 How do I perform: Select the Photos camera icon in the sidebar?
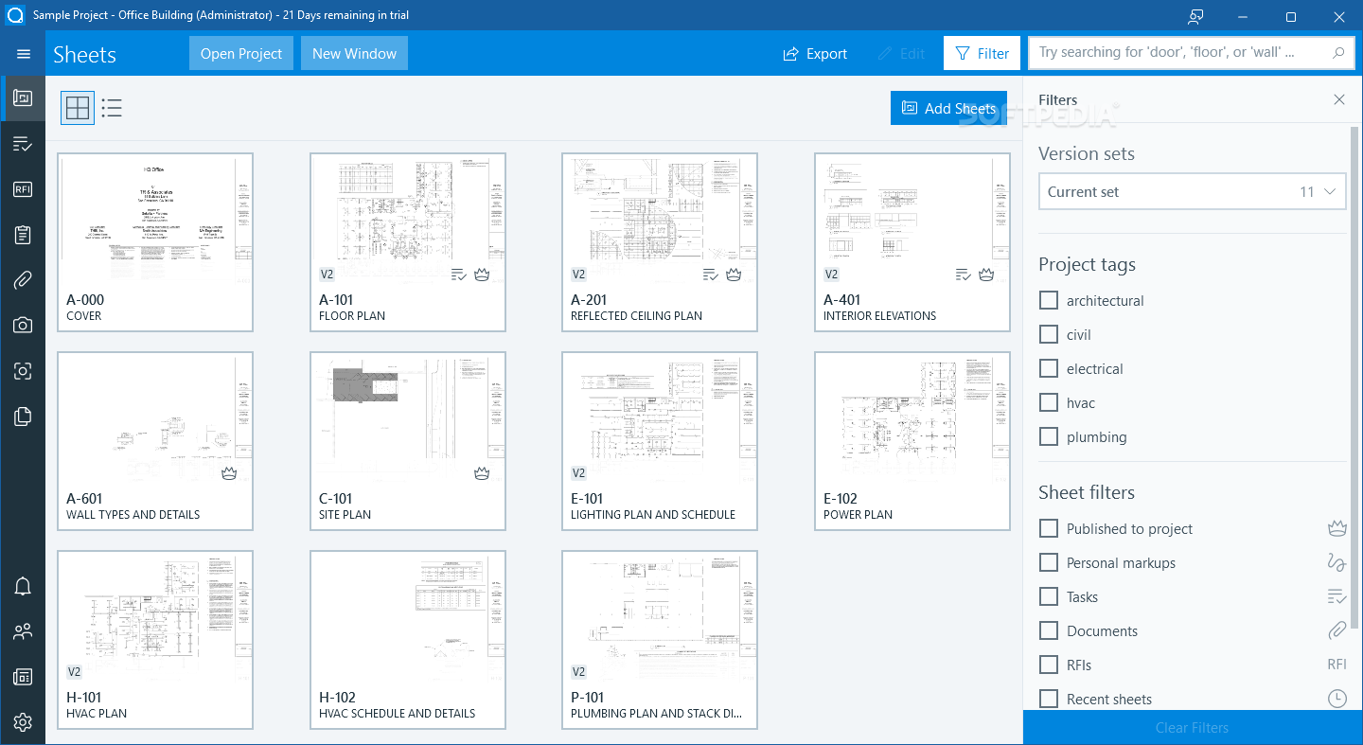[23, 325]
